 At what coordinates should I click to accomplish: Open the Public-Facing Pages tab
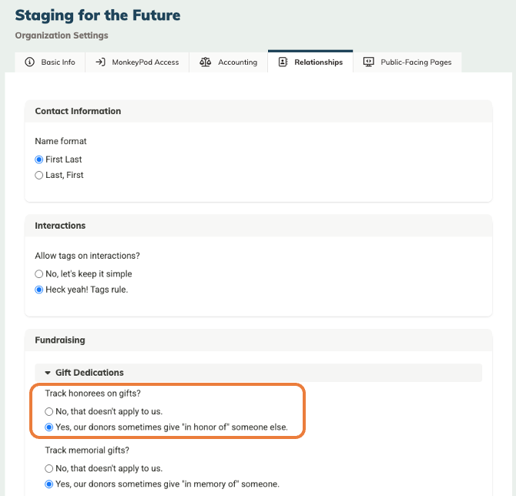pos(416,62)
